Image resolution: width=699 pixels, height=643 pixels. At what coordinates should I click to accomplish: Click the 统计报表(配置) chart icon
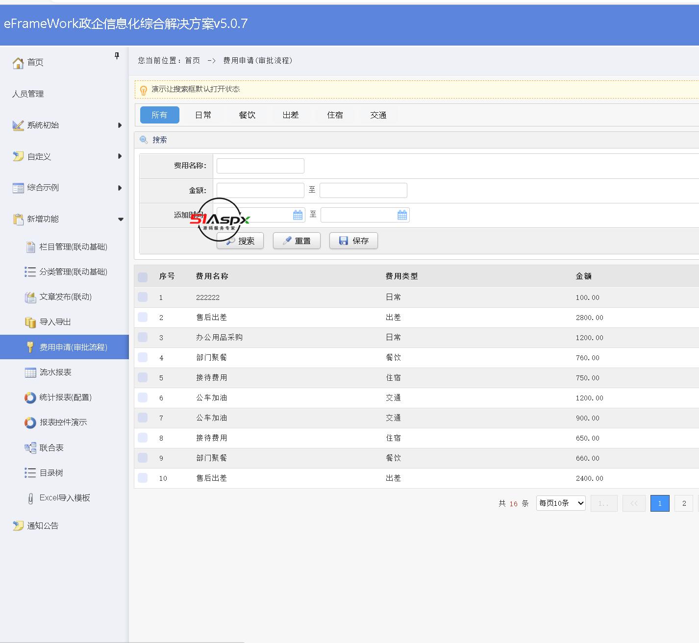pos(30,397)
